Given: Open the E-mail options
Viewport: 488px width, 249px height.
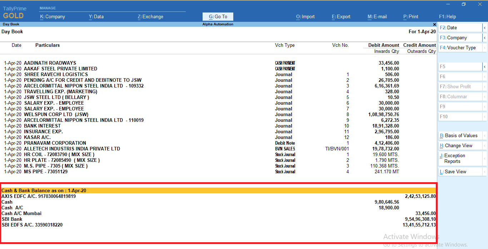Looking at the screenshot, I should [x=377, y=16].
